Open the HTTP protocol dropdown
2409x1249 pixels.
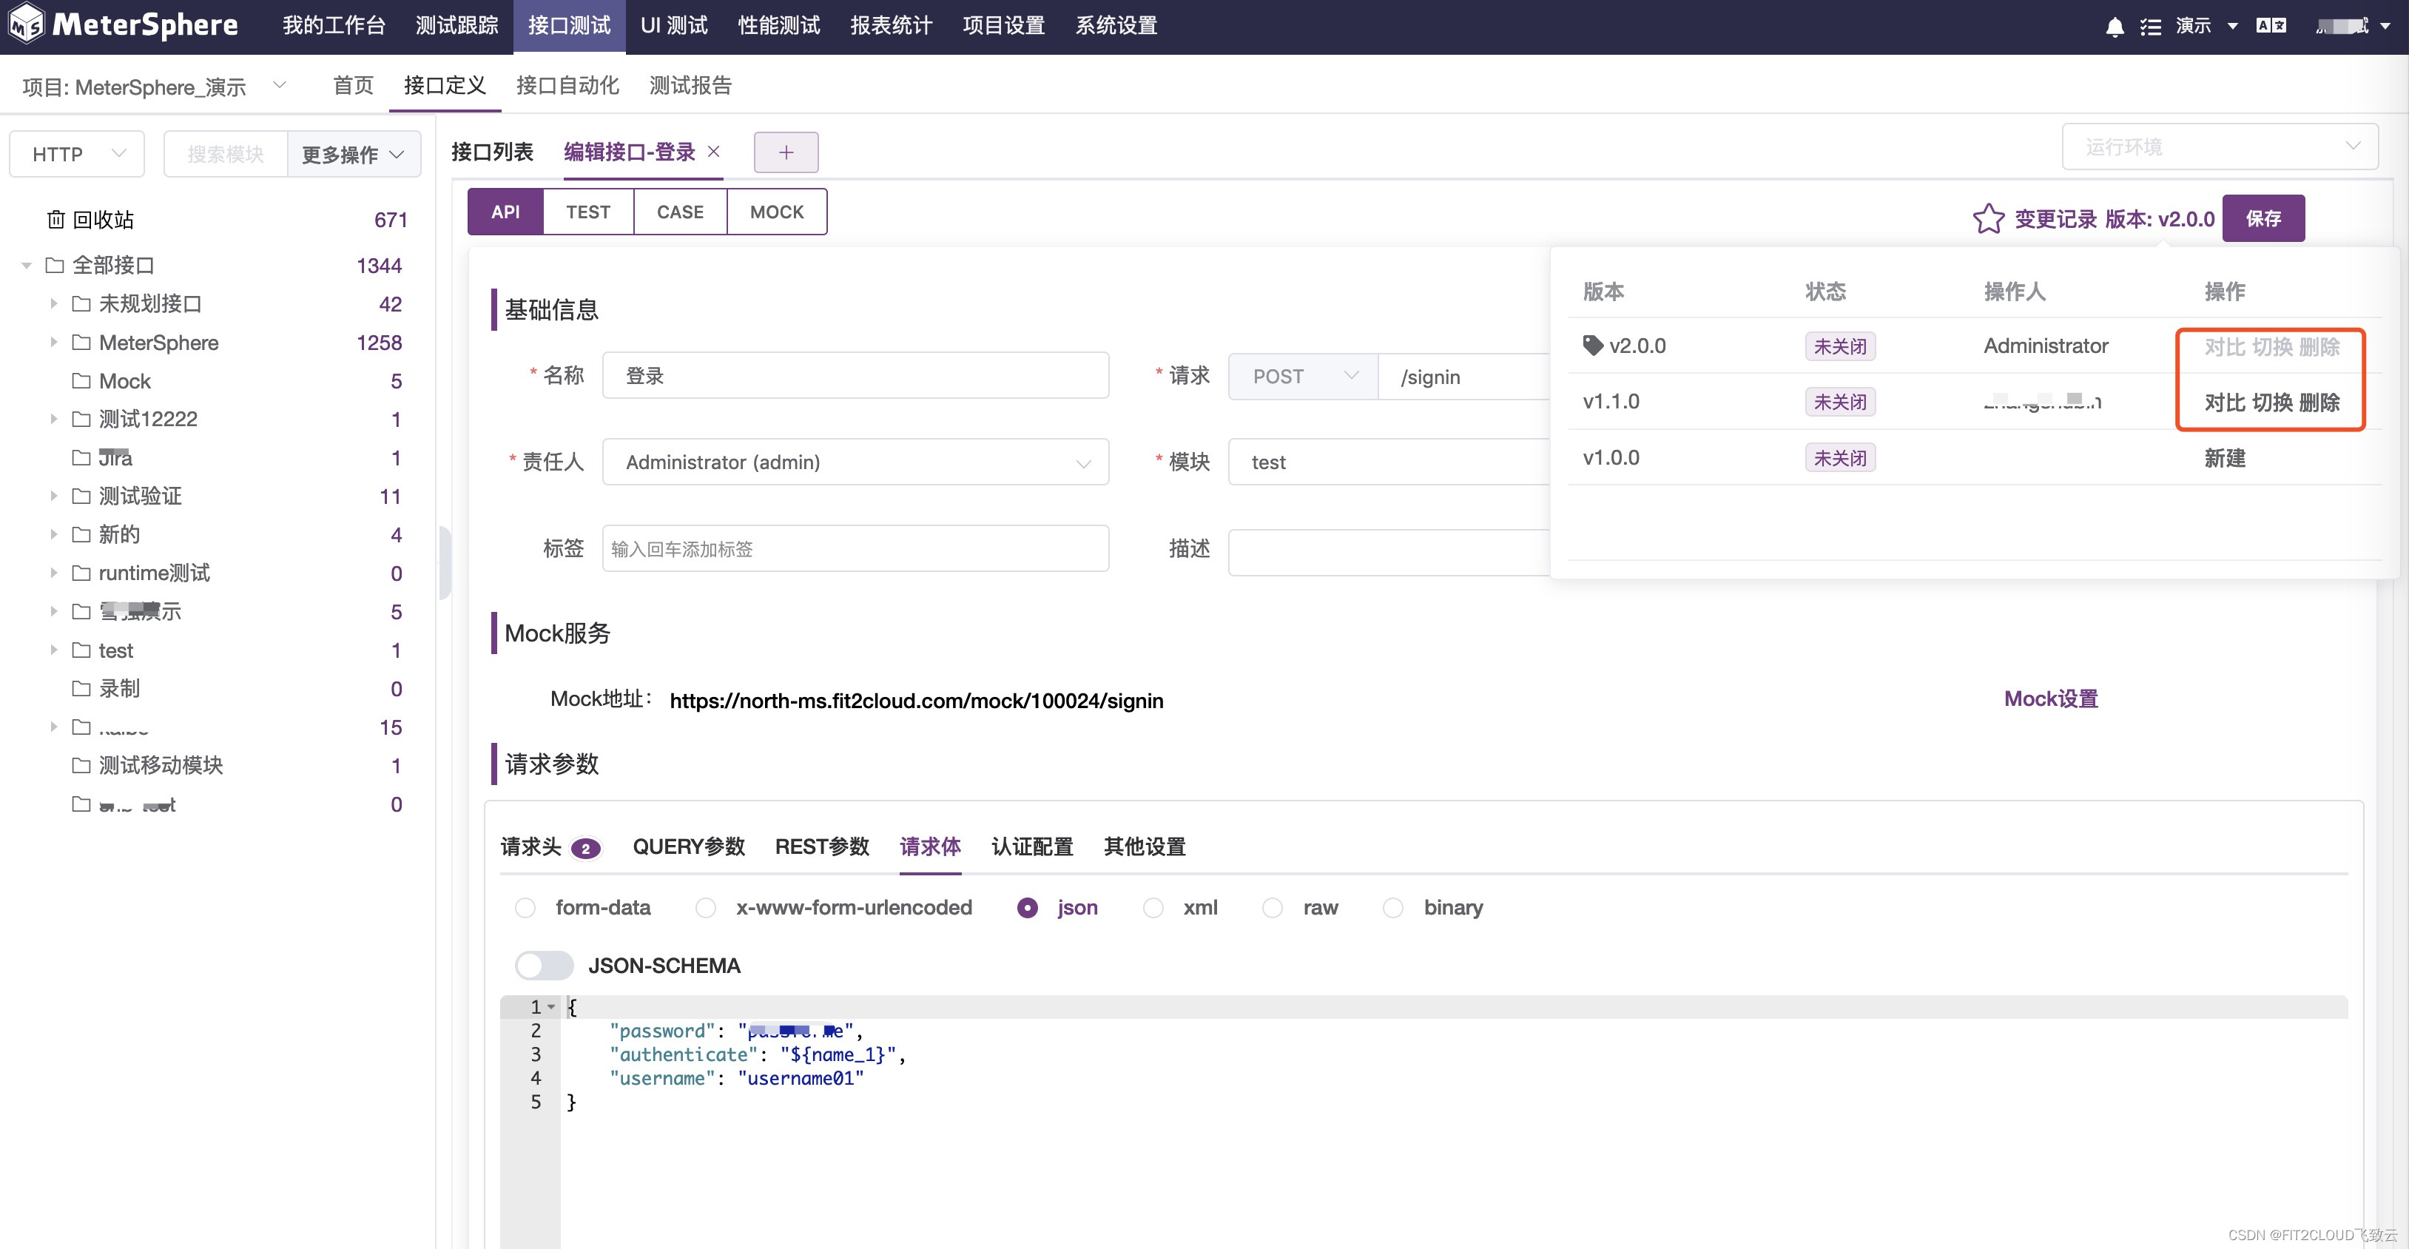point(77,153)
